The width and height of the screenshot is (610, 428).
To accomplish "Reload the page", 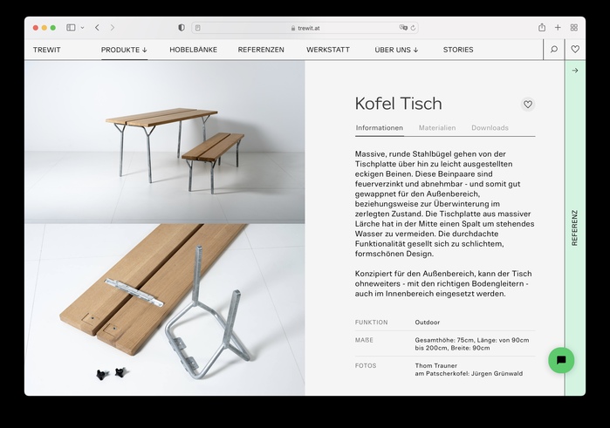I will pyautogui.click(x=413, y=28).
